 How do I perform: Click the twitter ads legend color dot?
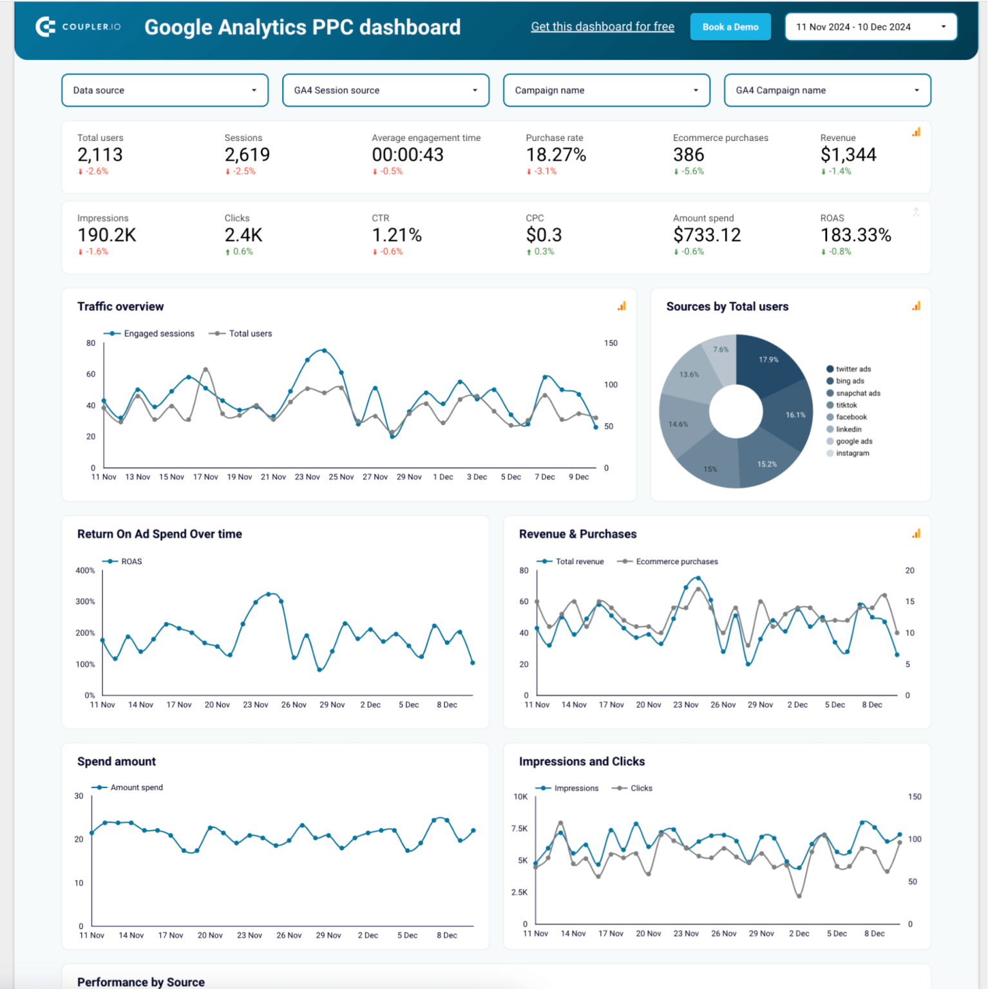(x=830, y=368)
